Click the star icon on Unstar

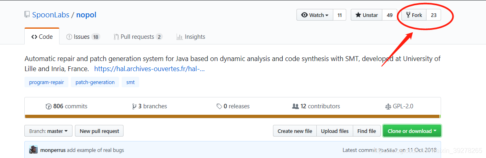click(358, 15)
